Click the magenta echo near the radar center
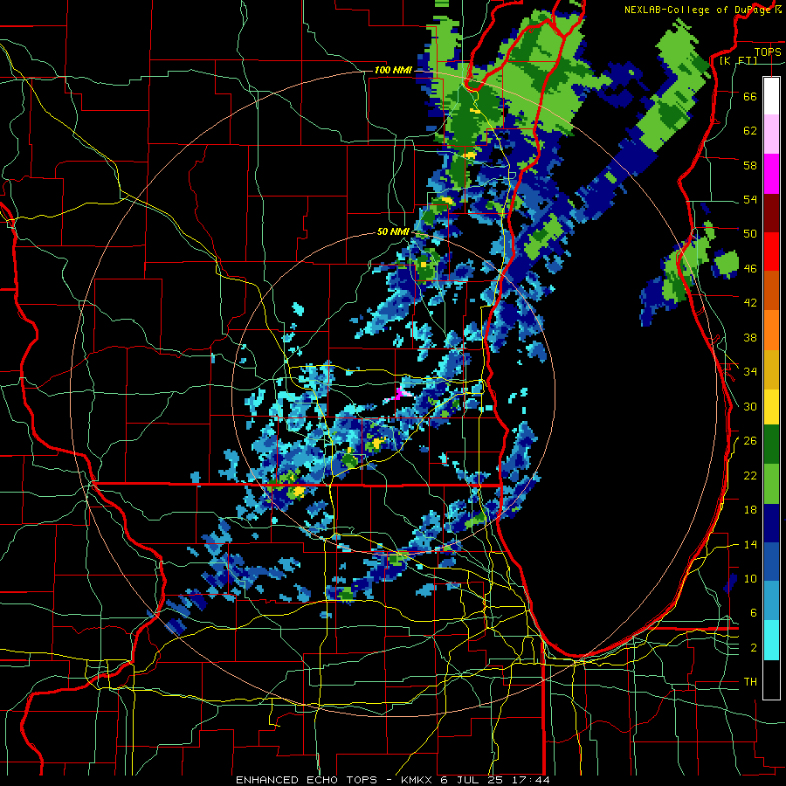Image resolution: width=786 pixels, height=786 pixels. 399,393
